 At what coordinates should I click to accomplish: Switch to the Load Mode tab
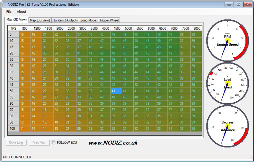coord(88,20)
